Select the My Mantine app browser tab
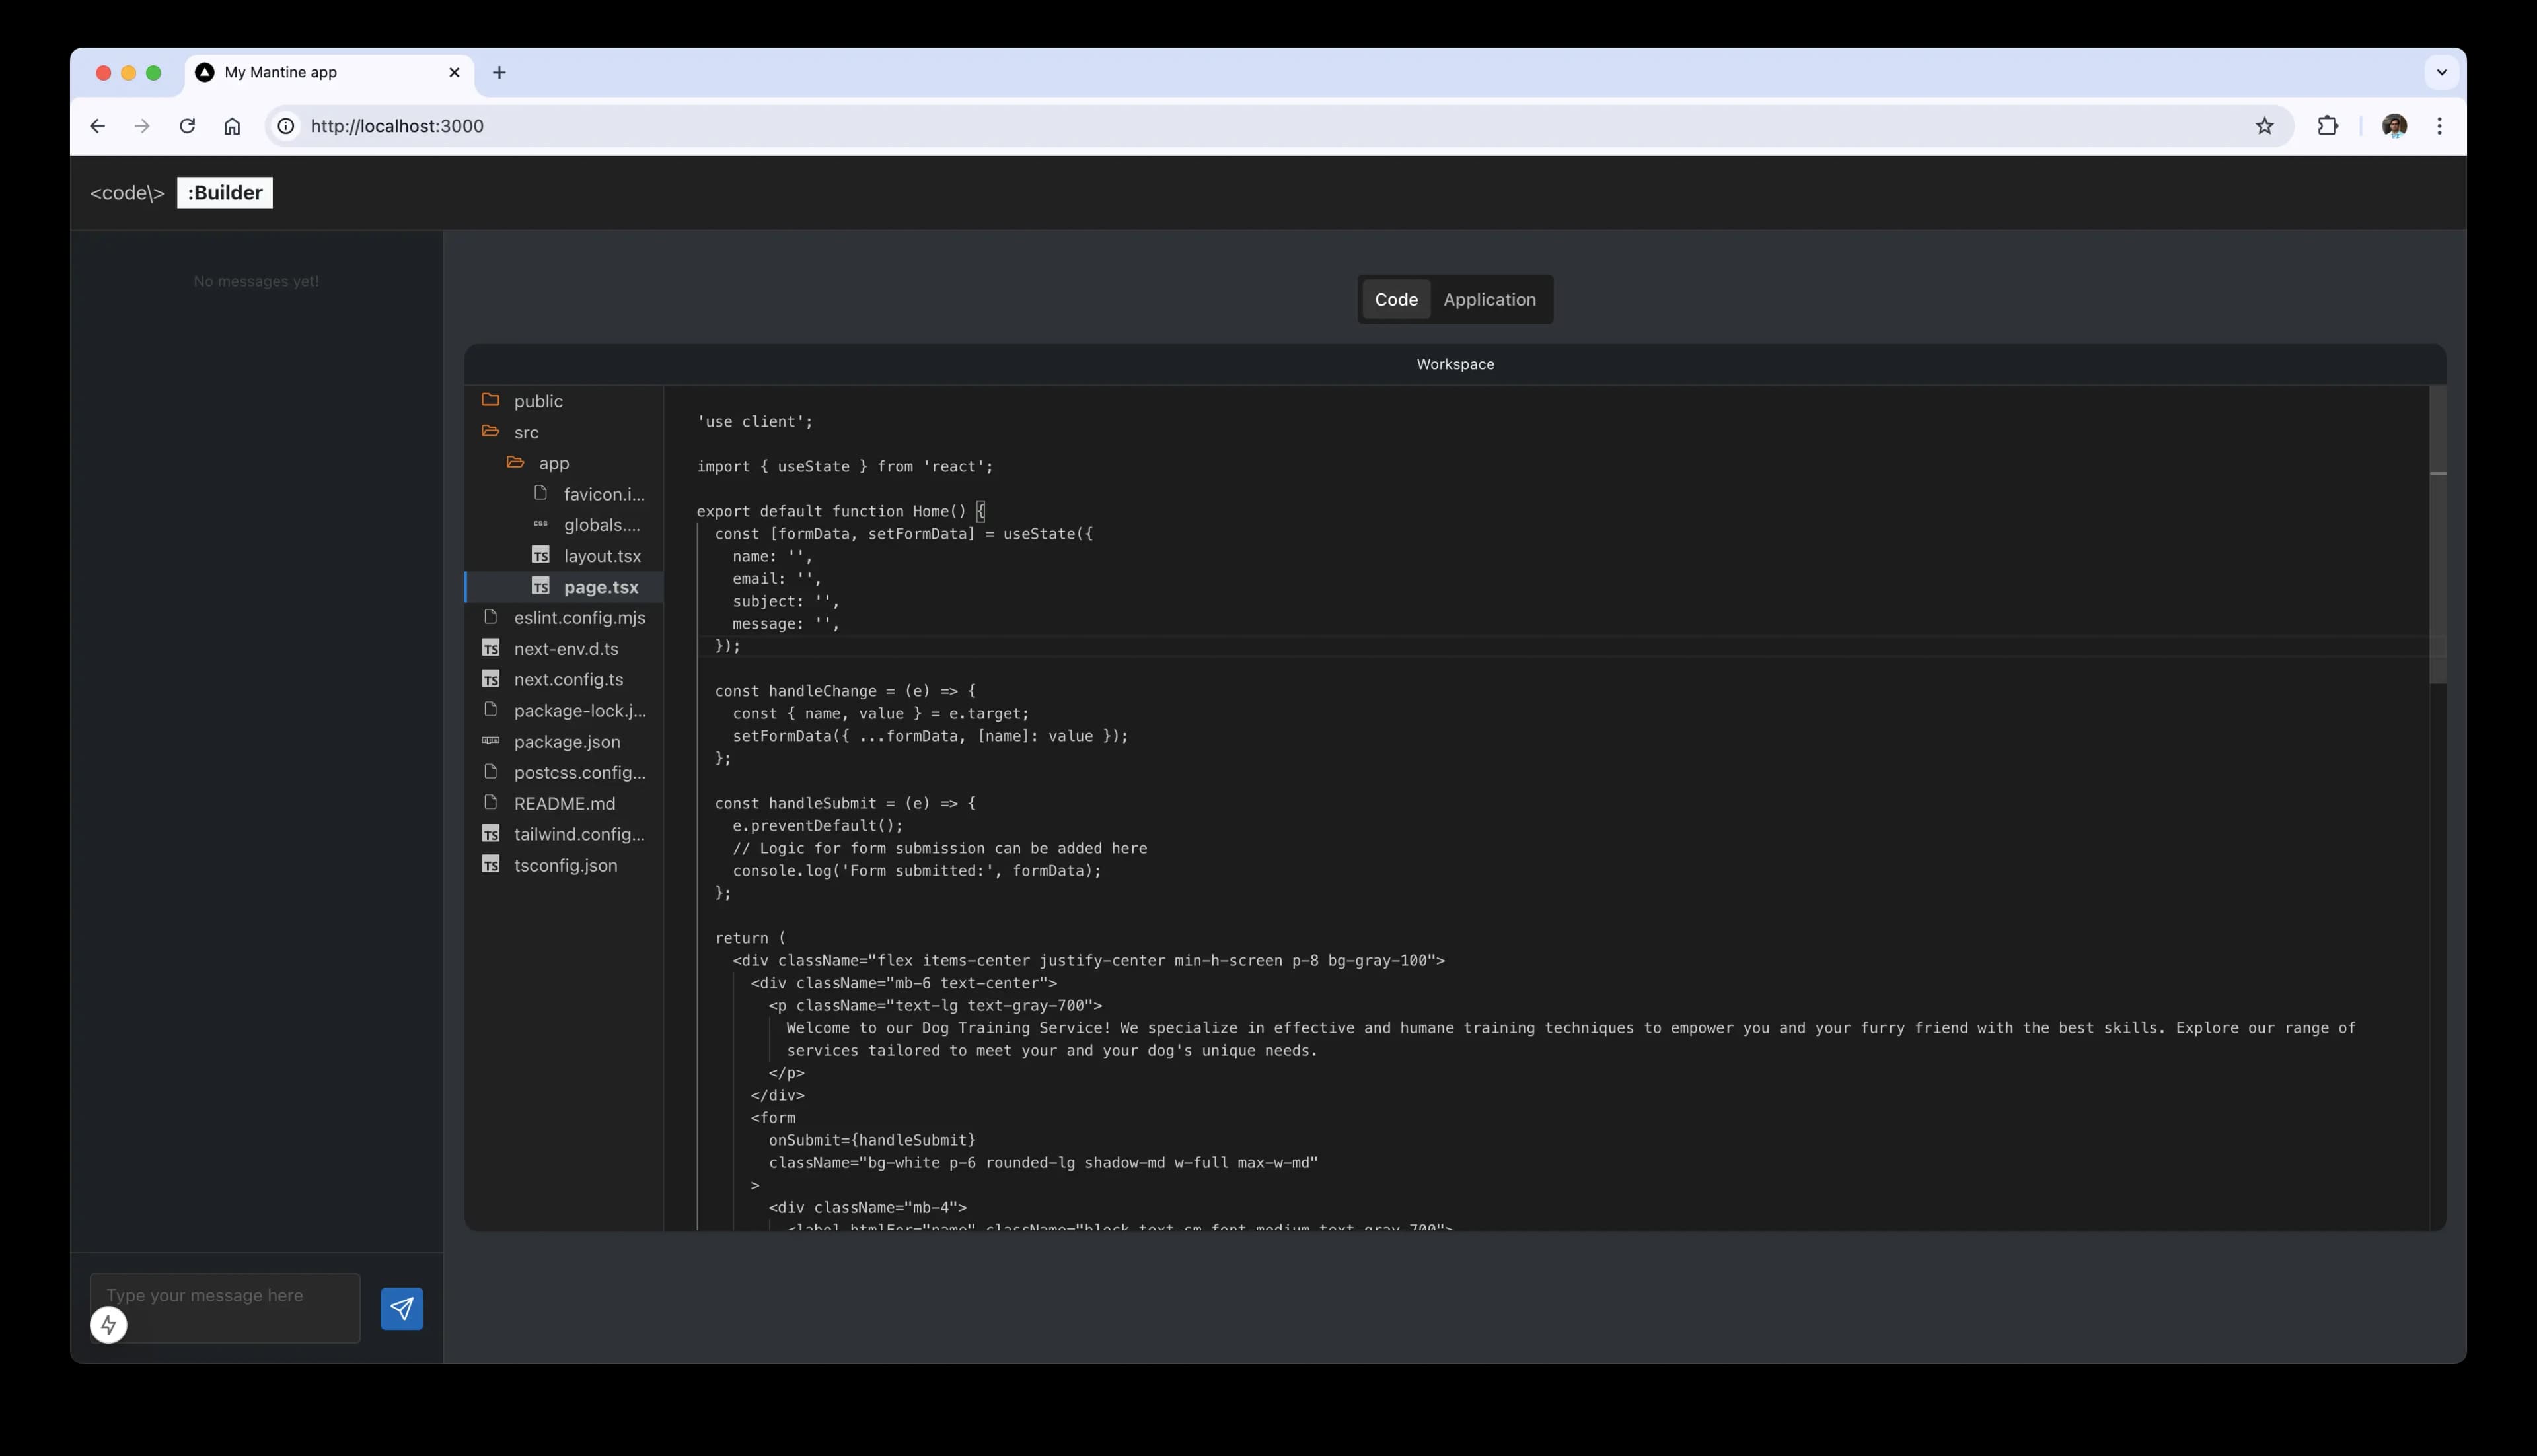The height and width of the screenshot is (1456, 2537). (x=329, y=73)
